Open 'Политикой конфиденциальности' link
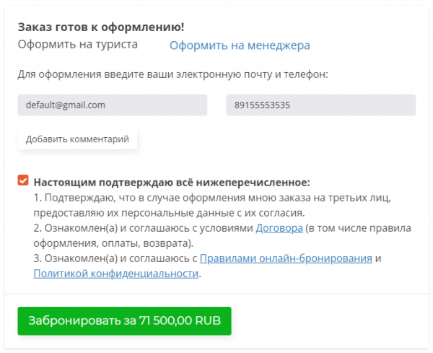This screenshot has width=433, height=353. tap(116, 274)
